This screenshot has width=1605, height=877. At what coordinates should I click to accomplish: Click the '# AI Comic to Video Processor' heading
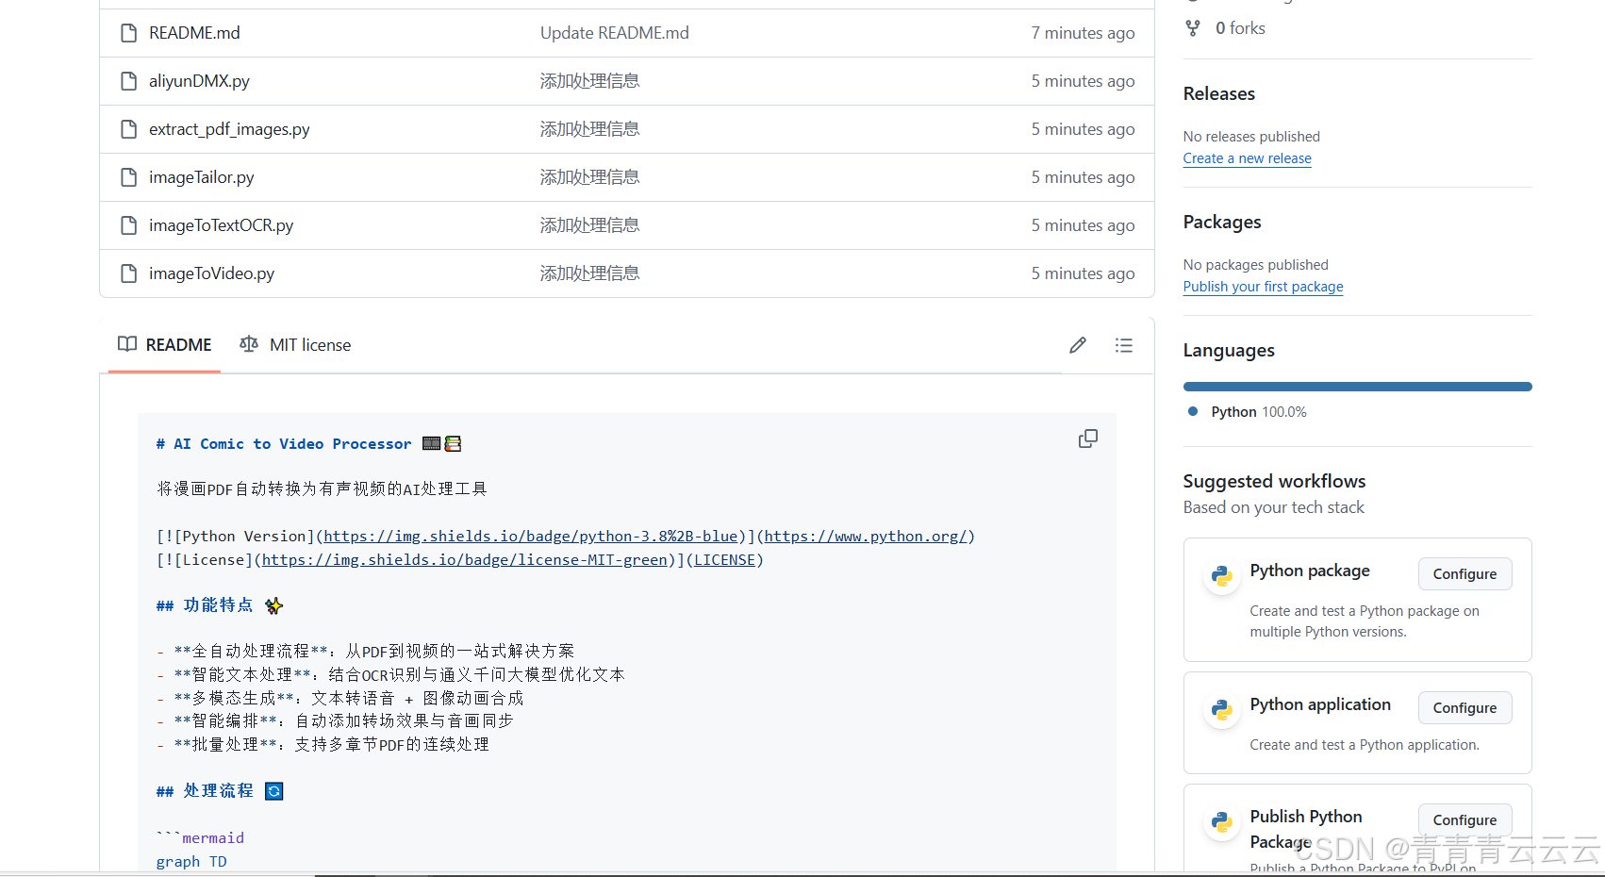tap(284, 444)
